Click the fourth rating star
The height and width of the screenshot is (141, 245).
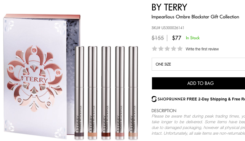point(174,49)
